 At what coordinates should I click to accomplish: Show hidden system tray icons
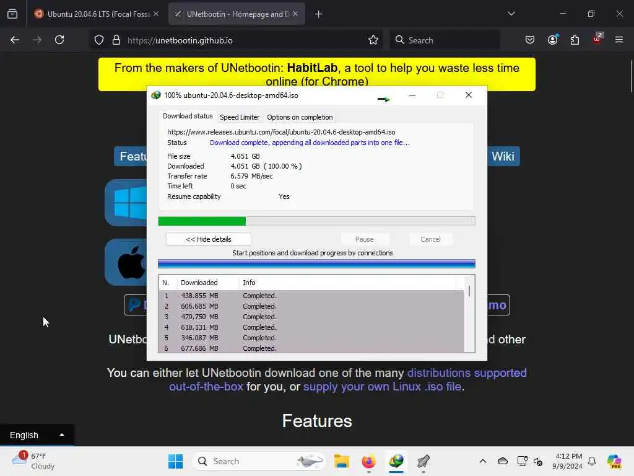[x=483, y=461]
